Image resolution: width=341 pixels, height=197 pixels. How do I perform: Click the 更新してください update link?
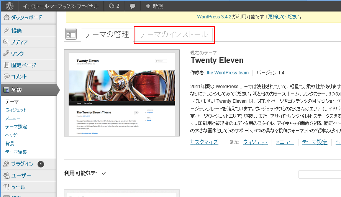284,17
